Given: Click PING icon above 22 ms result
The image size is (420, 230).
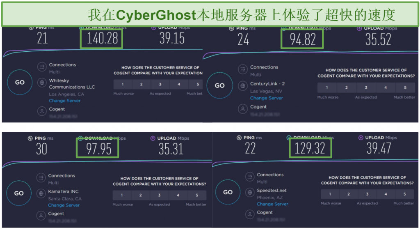Looking at the screenshot, I should click(x=239, y=138).
